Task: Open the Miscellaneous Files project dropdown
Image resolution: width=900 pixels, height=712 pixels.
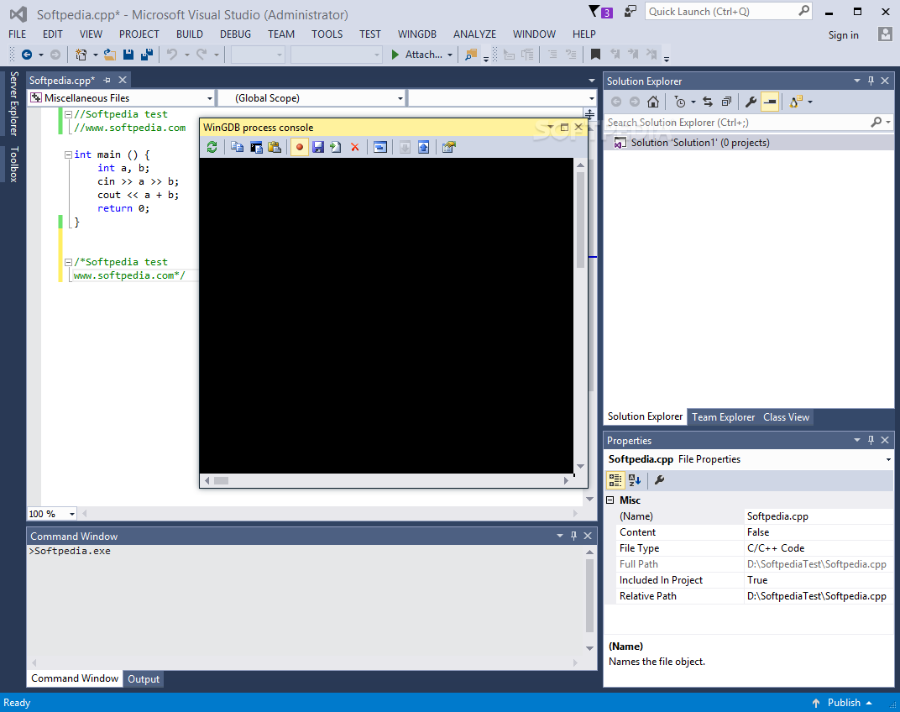Action: [210, 98]
